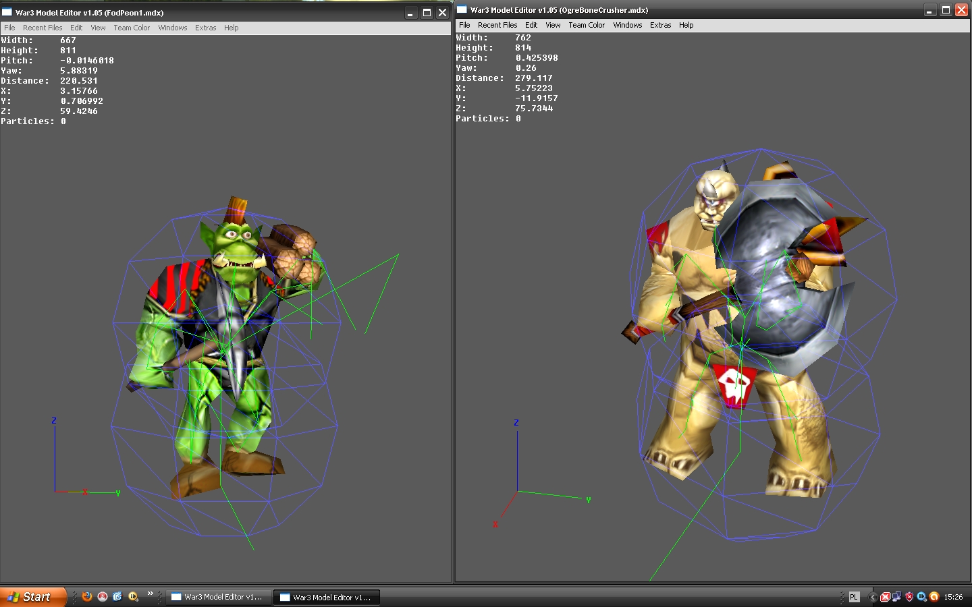Switch to first War3 Model Editor taskbar button
Screen dimensions: 972x607
[x=219, y=597]
